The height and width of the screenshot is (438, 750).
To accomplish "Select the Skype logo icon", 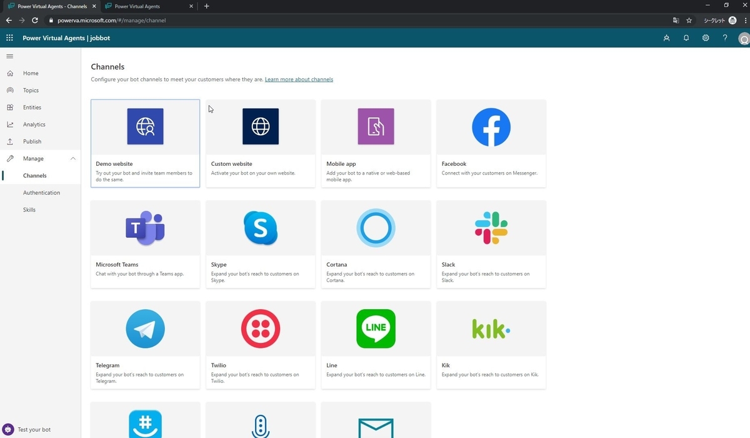I will point(261,228).
